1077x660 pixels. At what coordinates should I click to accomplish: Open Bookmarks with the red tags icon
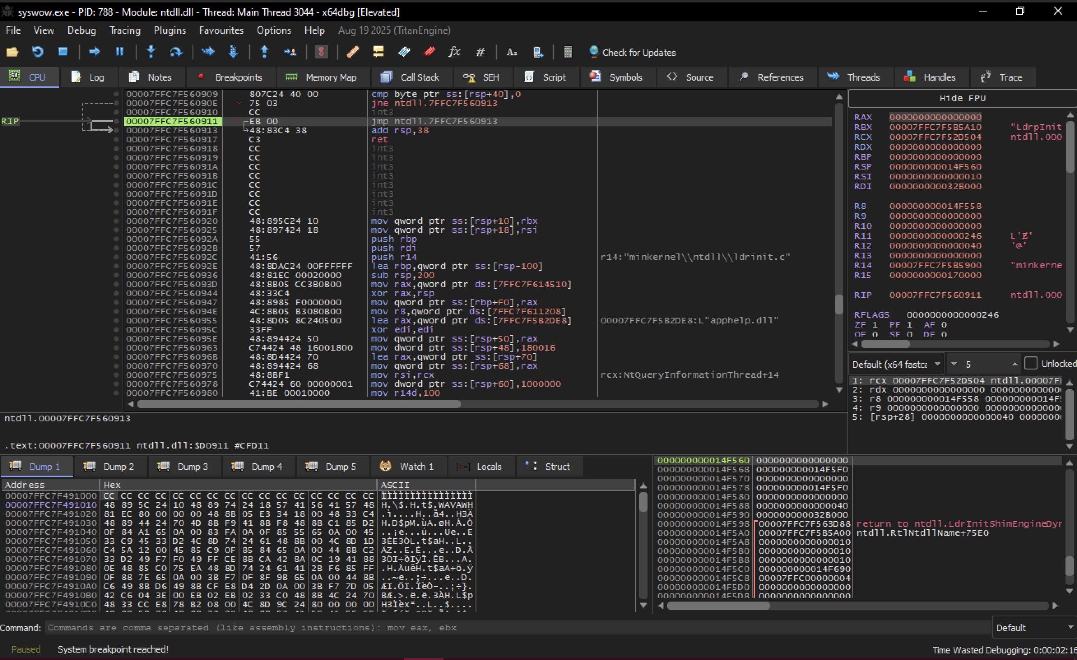[429, 52]
